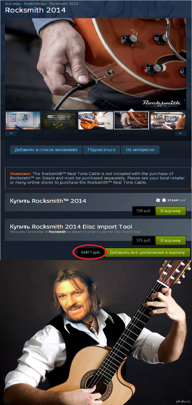Click 'Добавить в список желаемого' button
The image size is (192, 405).
[46, 150]
